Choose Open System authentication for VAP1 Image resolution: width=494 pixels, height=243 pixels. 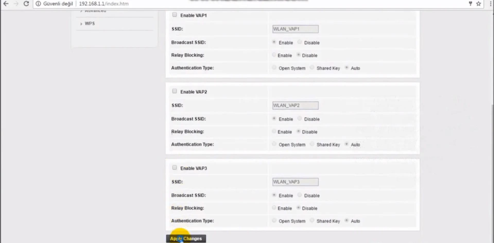[x=274, y=67]
